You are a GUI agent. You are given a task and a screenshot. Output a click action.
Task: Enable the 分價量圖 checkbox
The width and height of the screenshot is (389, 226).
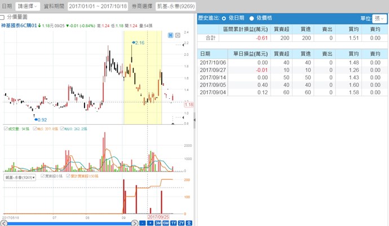(3, 18)
